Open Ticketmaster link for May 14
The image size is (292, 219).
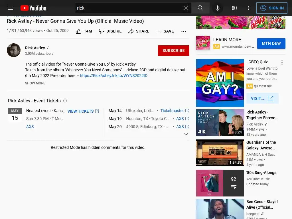175,111
